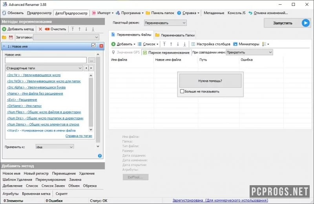Screen dimensions: 314x204
Task: Insert the <Num Files> tag link
Action: point(44,112)
